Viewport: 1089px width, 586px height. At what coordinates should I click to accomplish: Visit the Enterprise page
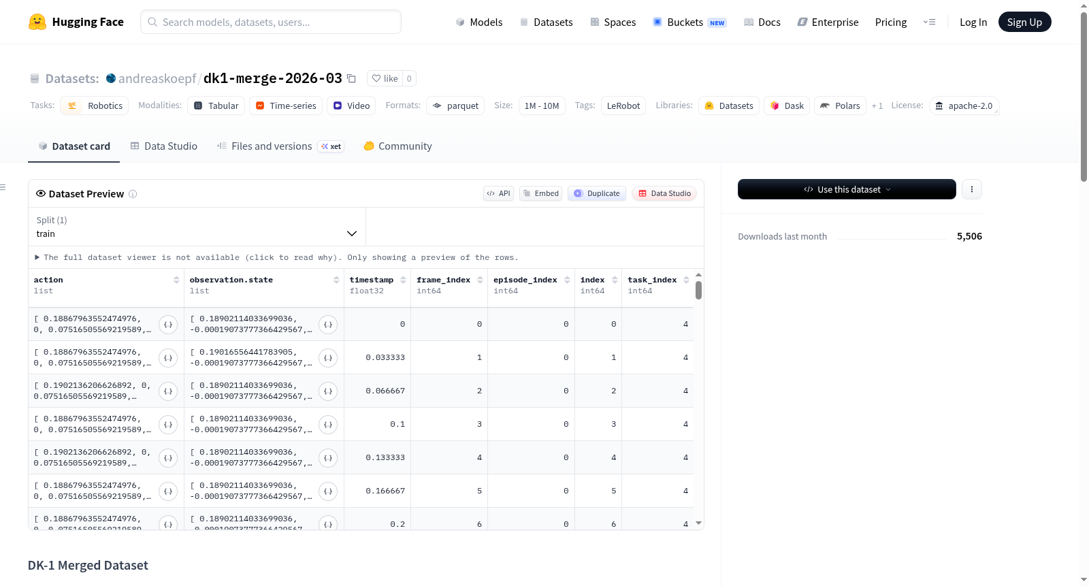(x=828, y=22)
